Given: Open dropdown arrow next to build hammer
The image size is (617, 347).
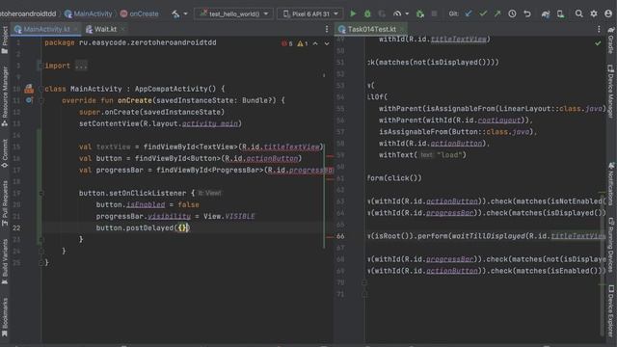Looking at the screenshot, I should coord(186,13).
